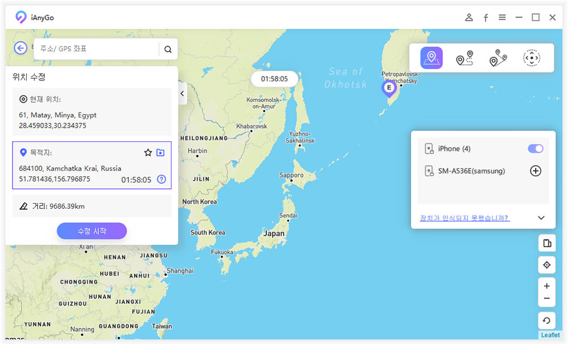
Task: Open Multi-Spot Route mode
Action: pyautogui.click(x=498, y=57)
